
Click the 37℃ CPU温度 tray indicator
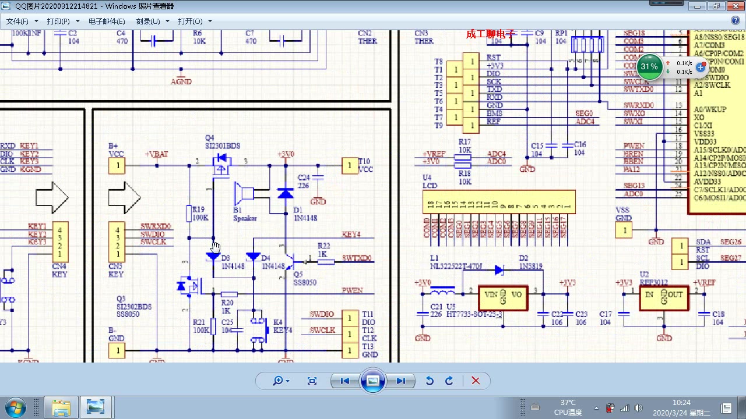[x=568, y=407]
